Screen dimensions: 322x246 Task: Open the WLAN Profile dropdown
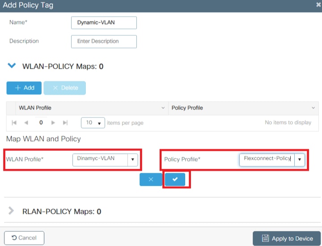pos(132,159)
